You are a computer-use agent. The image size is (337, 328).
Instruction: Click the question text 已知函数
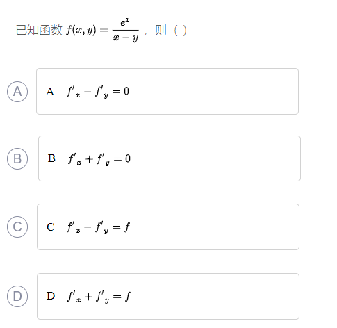pos(39,30)
